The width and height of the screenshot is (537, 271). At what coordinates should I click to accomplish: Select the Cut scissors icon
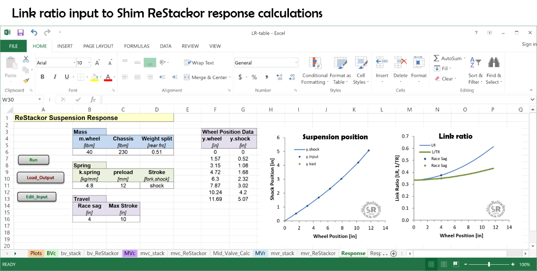[26, 59]
